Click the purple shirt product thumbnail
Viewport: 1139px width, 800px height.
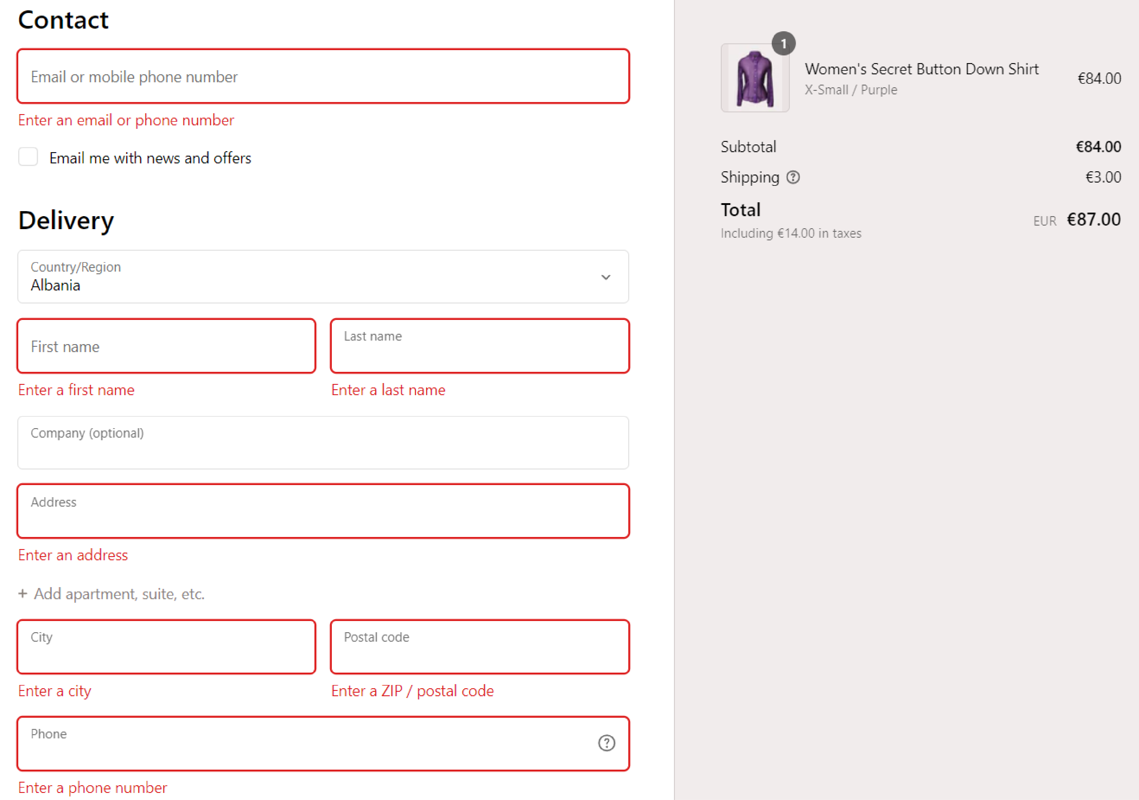point(754,78)
